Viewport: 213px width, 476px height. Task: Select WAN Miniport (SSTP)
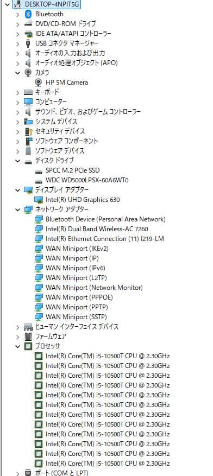76,316
